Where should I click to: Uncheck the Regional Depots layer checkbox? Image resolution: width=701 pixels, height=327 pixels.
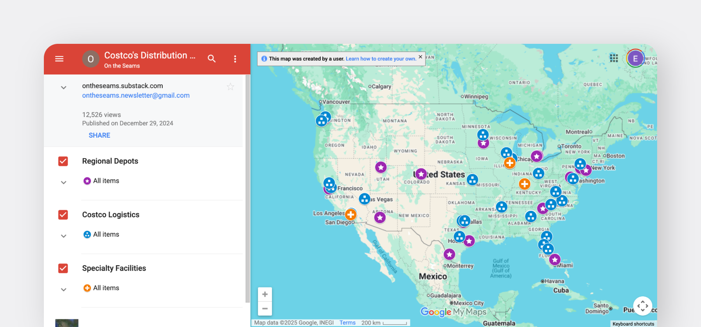[x=63, y=161]
